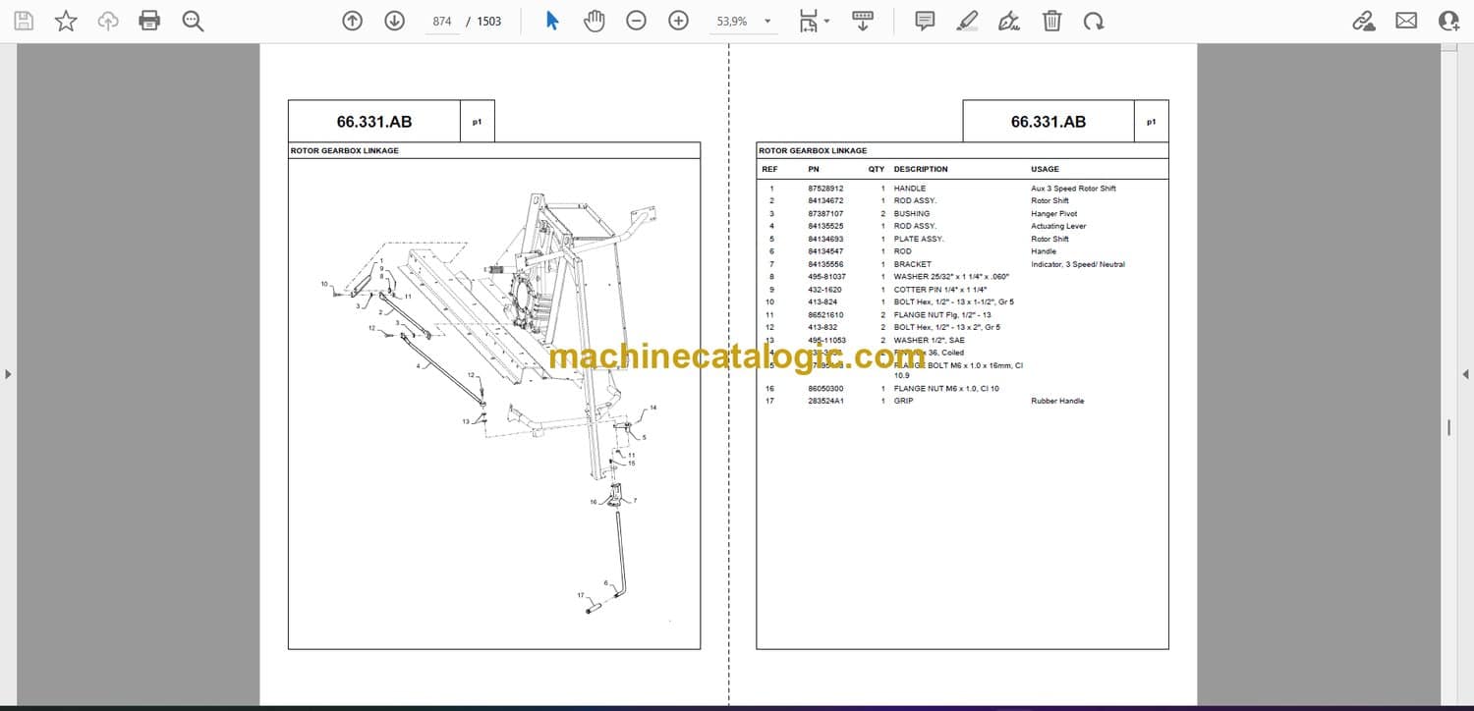
Task: Select part number 84134547
Action: tap(825, 251)
